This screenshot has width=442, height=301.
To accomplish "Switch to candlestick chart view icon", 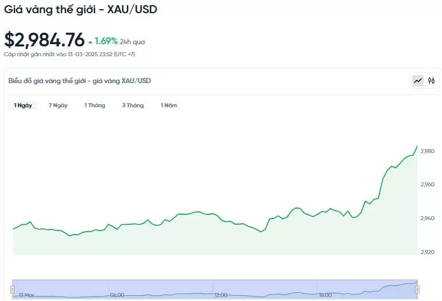I will point(431,81).
